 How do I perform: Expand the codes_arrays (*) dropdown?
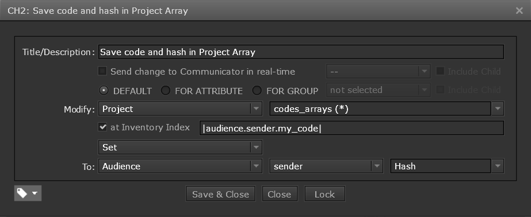[x=387, y=109]
